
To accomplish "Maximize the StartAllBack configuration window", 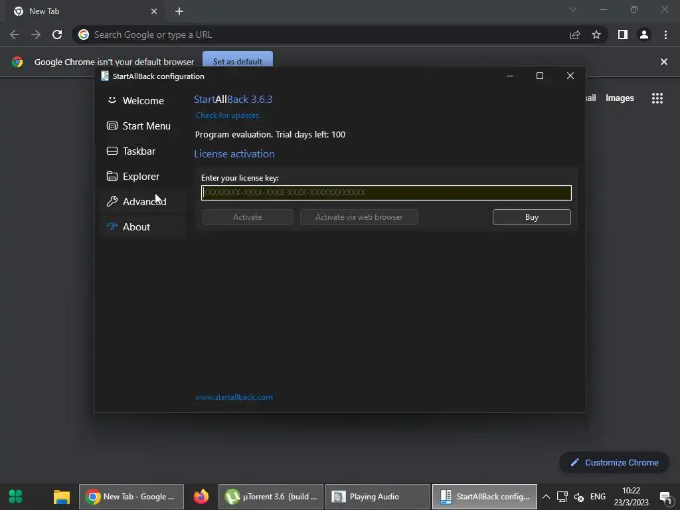I will pos(539,76).
